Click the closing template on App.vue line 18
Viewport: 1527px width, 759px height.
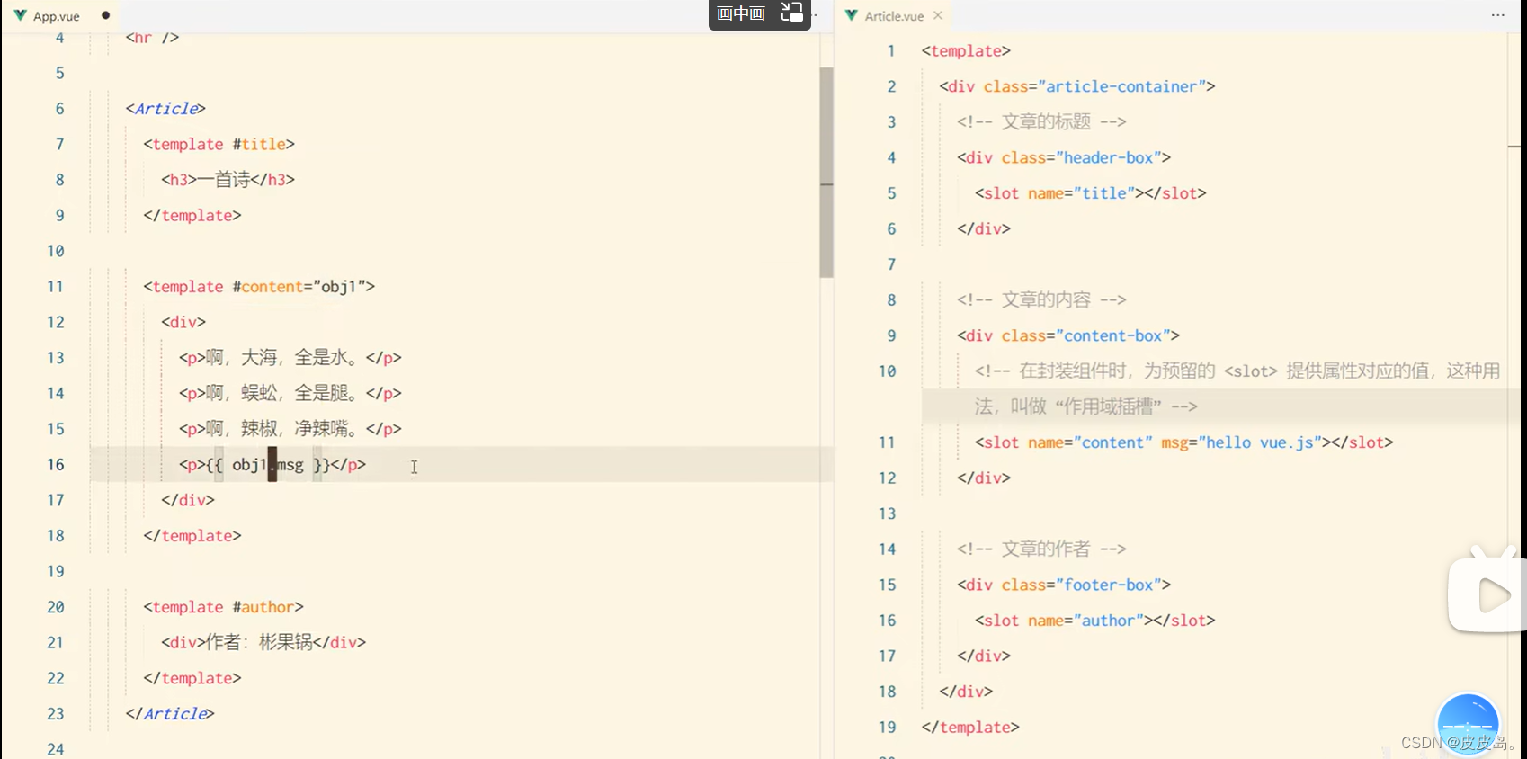pos(192,536)
